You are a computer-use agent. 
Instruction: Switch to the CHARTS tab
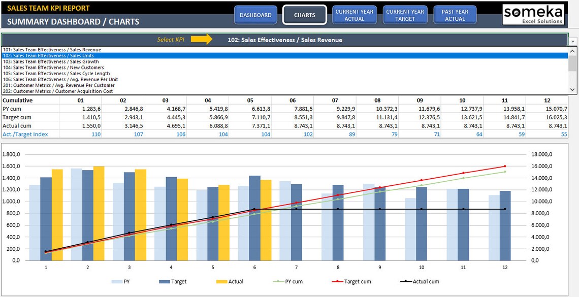click(304, 15)
